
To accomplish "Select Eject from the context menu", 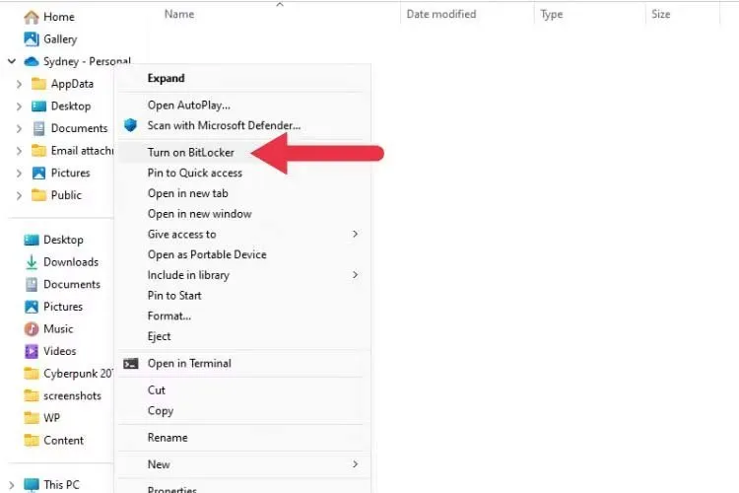I will 160,336.
